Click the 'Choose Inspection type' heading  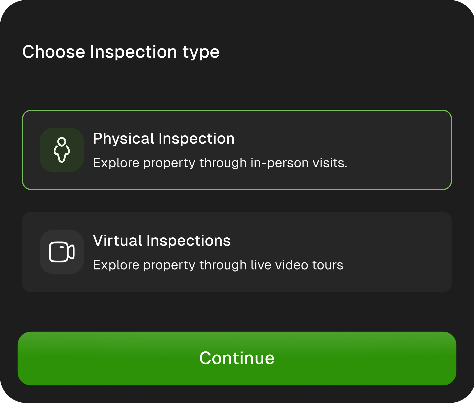click(x=121, y=52)
